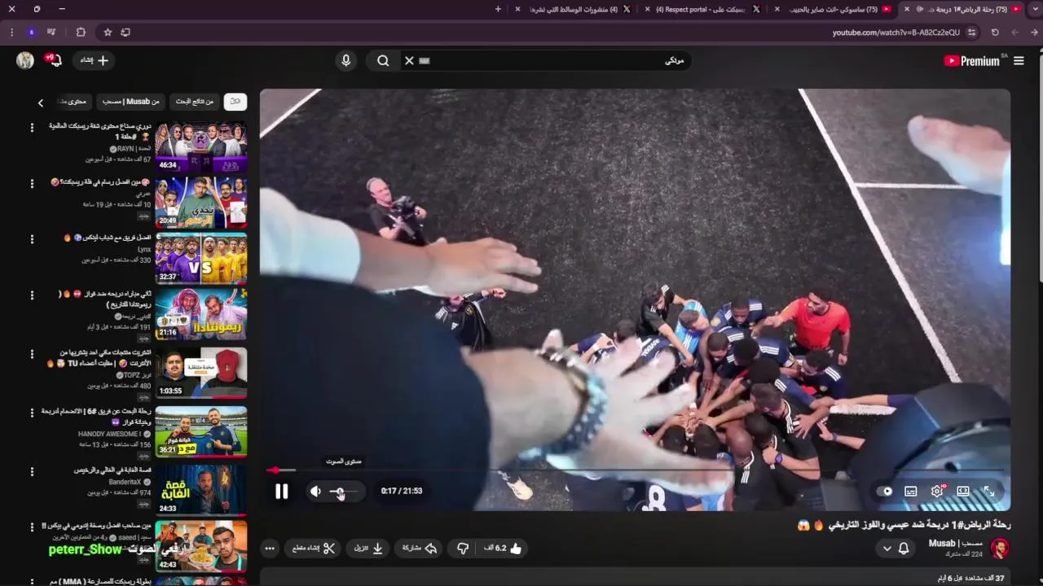This screenshot has height=586, width=1043.
Task: Create a clip using scissors button
Action: [314, 549]
